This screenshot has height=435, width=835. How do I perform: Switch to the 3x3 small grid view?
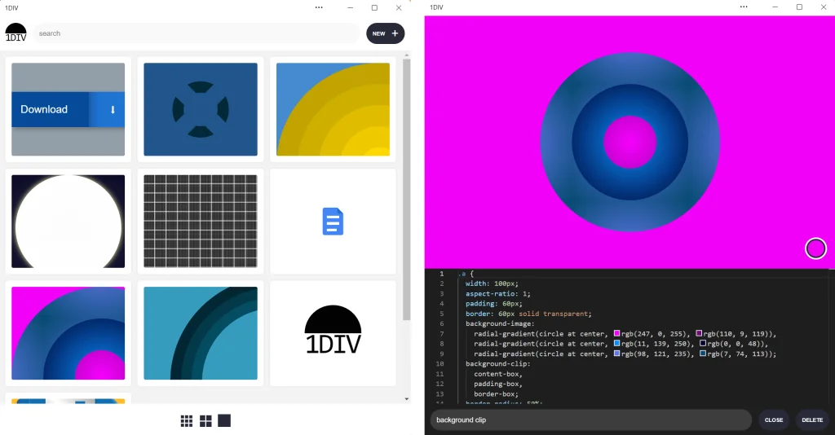pos(187,420)
